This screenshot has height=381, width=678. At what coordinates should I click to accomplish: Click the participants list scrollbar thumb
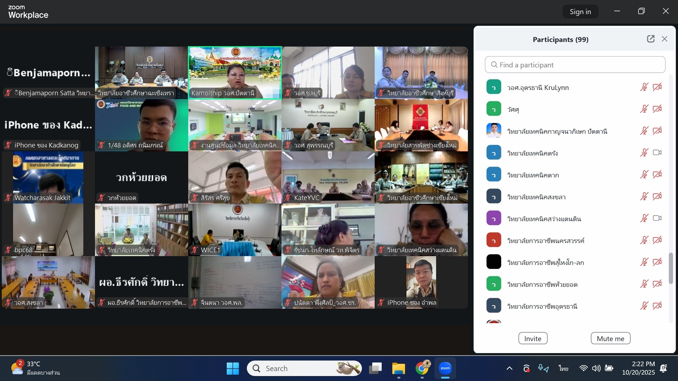(671, 268)
